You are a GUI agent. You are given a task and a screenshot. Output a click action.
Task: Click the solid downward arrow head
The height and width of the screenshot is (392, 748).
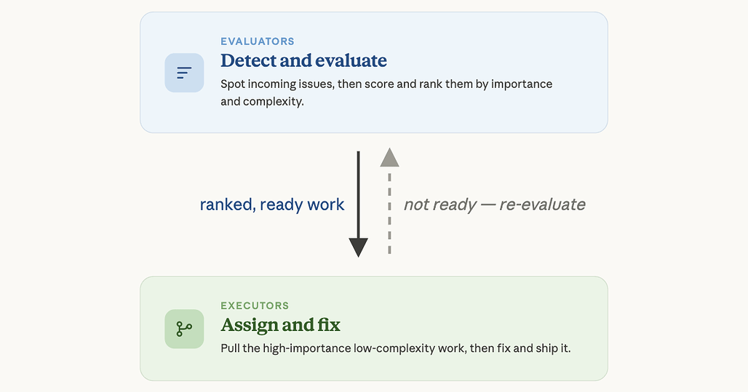coord(358,247)
